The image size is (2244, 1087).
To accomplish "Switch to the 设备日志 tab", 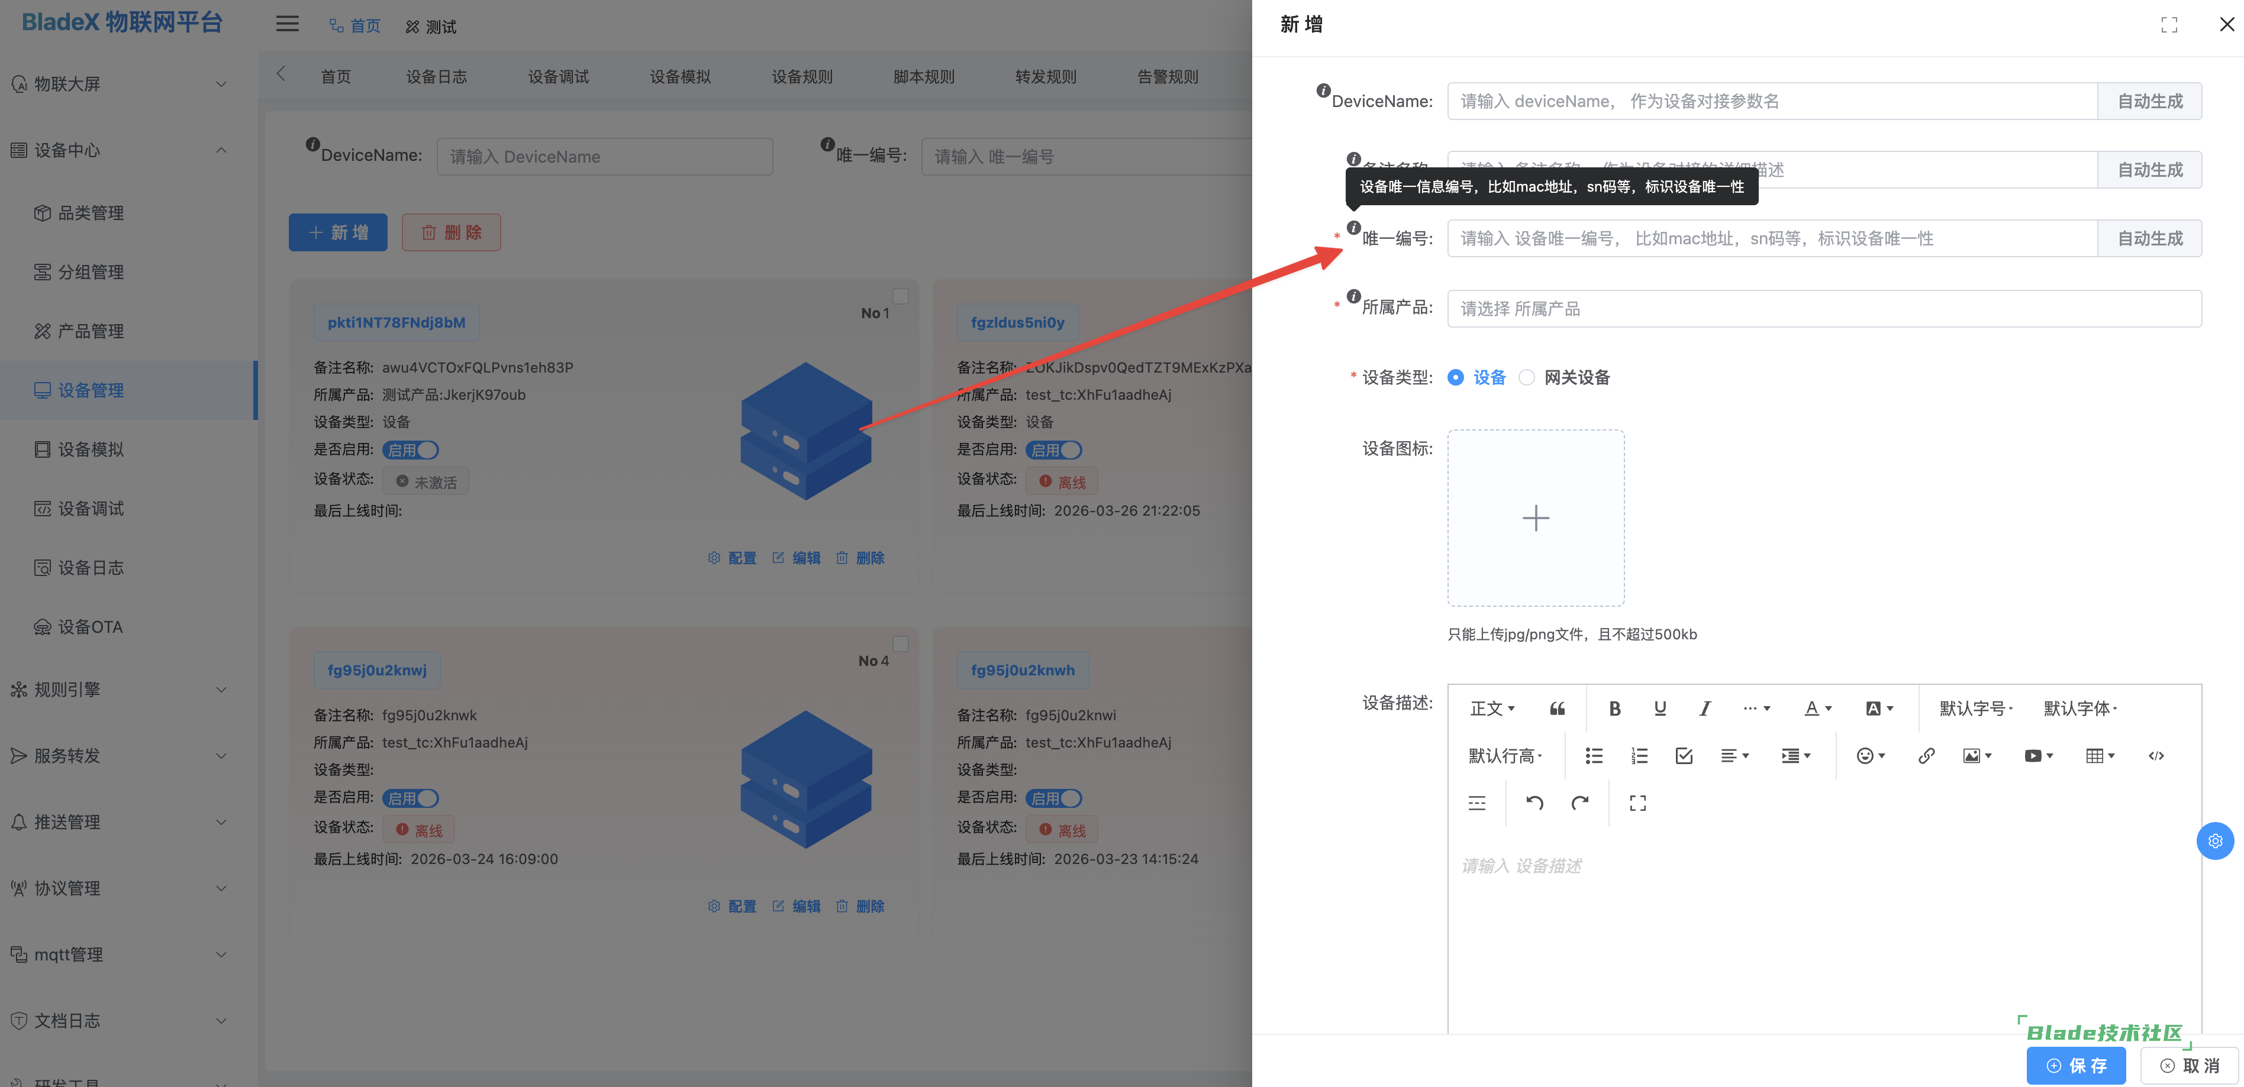I will [x=436, y=76].
